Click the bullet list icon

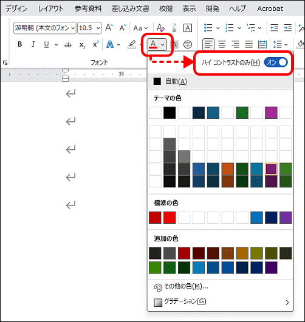208,28
